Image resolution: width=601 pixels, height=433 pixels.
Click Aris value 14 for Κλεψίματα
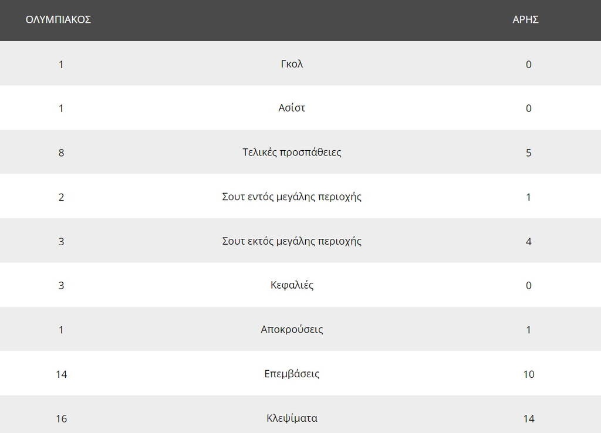pyautogui.click(x=529, y=419)
